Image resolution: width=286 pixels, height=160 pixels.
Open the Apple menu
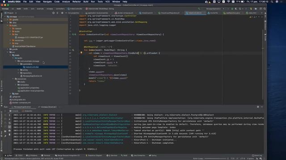(x=4, y=2)
